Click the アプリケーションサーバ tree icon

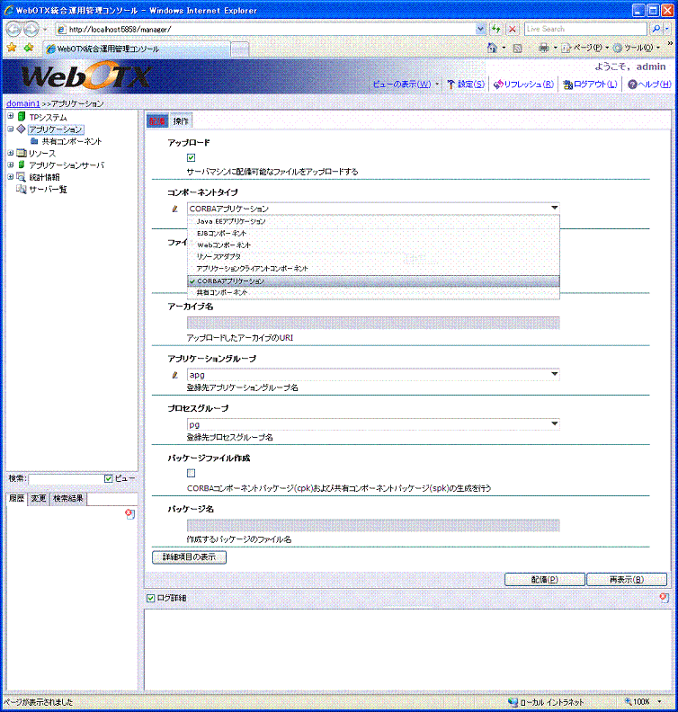22,165
